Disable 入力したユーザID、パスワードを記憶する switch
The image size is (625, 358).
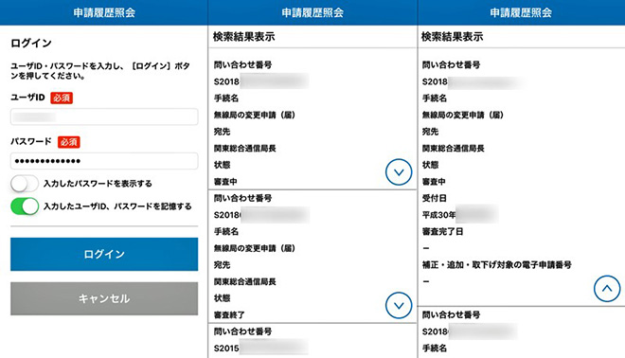[x=25, y=206]
